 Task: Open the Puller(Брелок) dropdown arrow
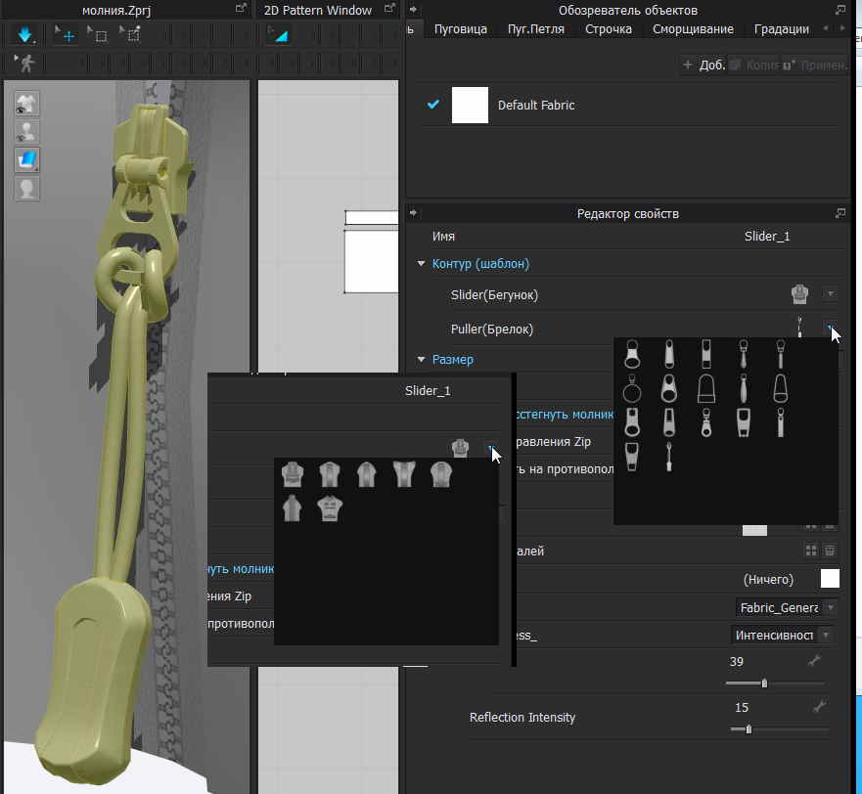click(830, 328)
